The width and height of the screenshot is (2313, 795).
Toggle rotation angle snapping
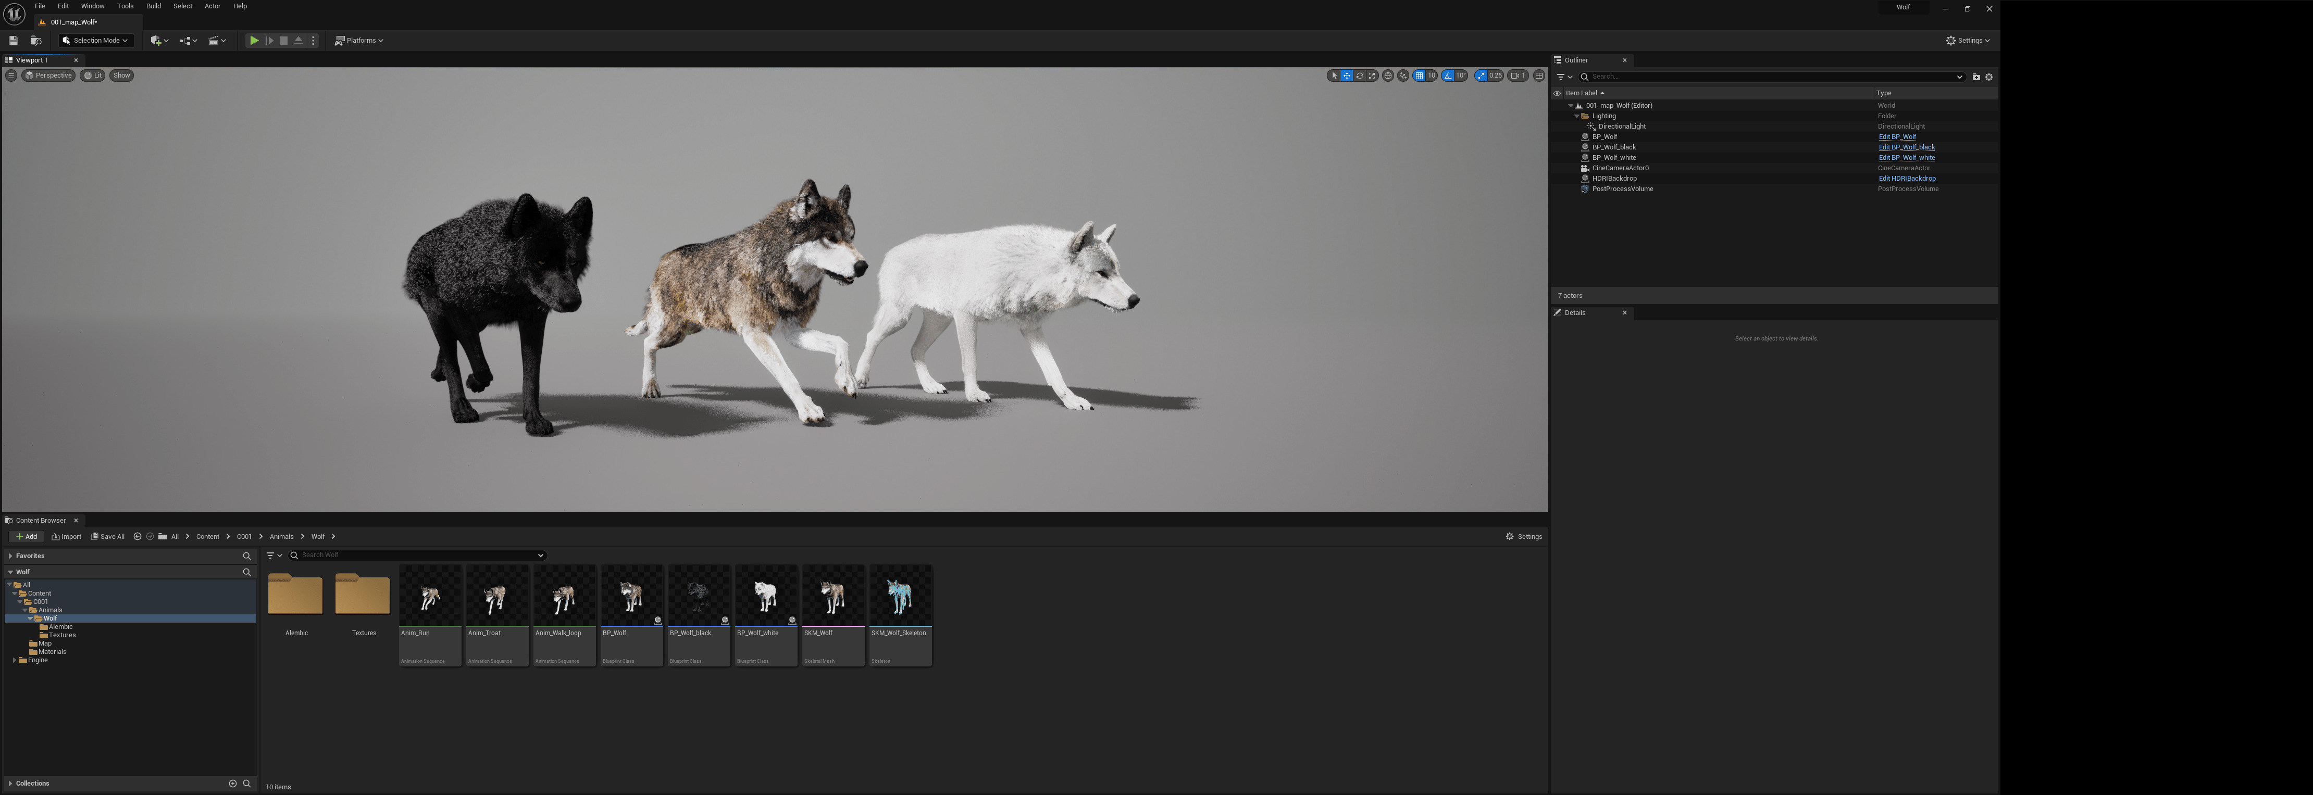point(1447,75)
